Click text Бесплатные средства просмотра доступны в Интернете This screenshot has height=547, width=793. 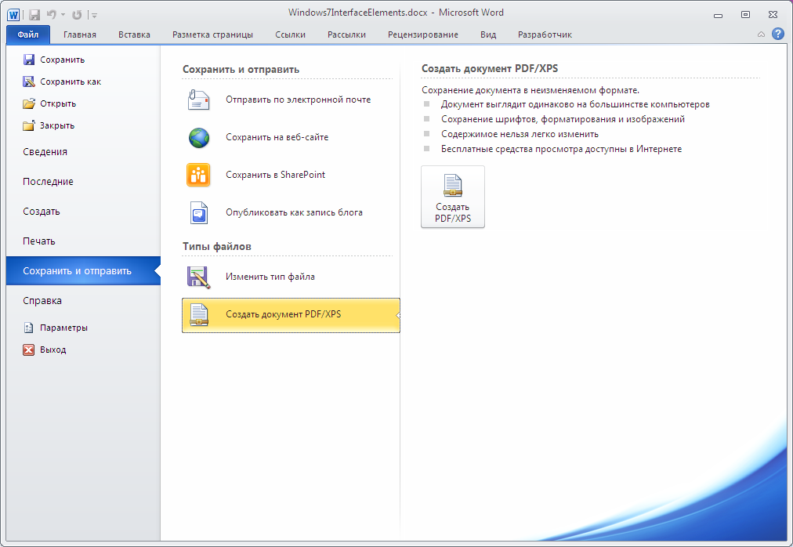(561, 149)
